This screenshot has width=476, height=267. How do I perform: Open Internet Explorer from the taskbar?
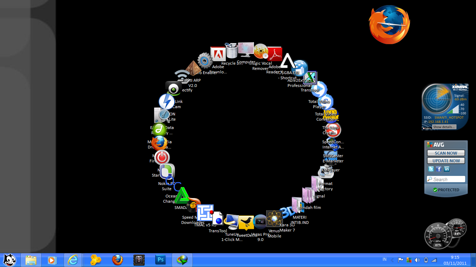click(73, 260)
